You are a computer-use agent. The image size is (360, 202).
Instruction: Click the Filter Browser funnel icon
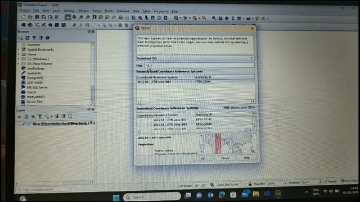[34, 38]
